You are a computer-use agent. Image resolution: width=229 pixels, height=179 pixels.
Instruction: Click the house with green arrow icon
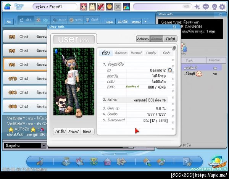click(147, 162)
